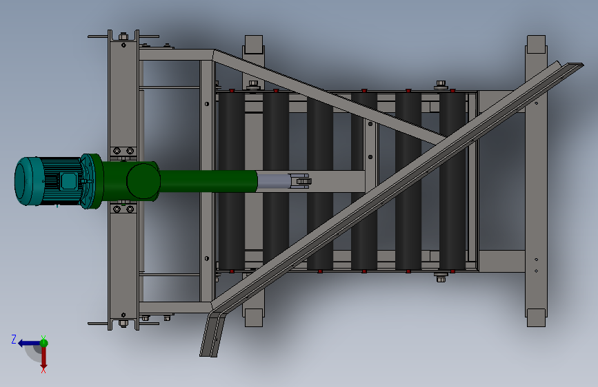This screenshot has width=598, height=387.
Task: Select the far right vertical frame leg
Action: tap(536, 181)
